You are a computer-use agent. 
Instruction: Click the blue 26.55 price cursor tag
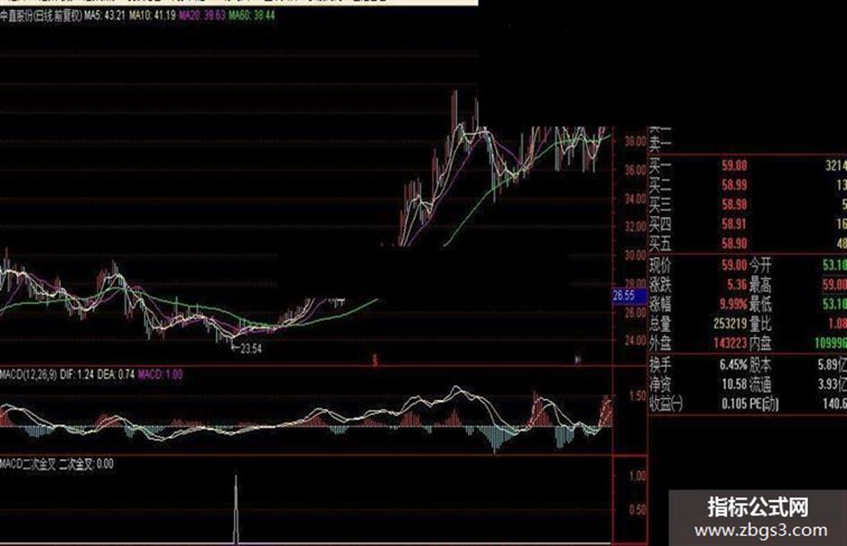pos(629,296)
